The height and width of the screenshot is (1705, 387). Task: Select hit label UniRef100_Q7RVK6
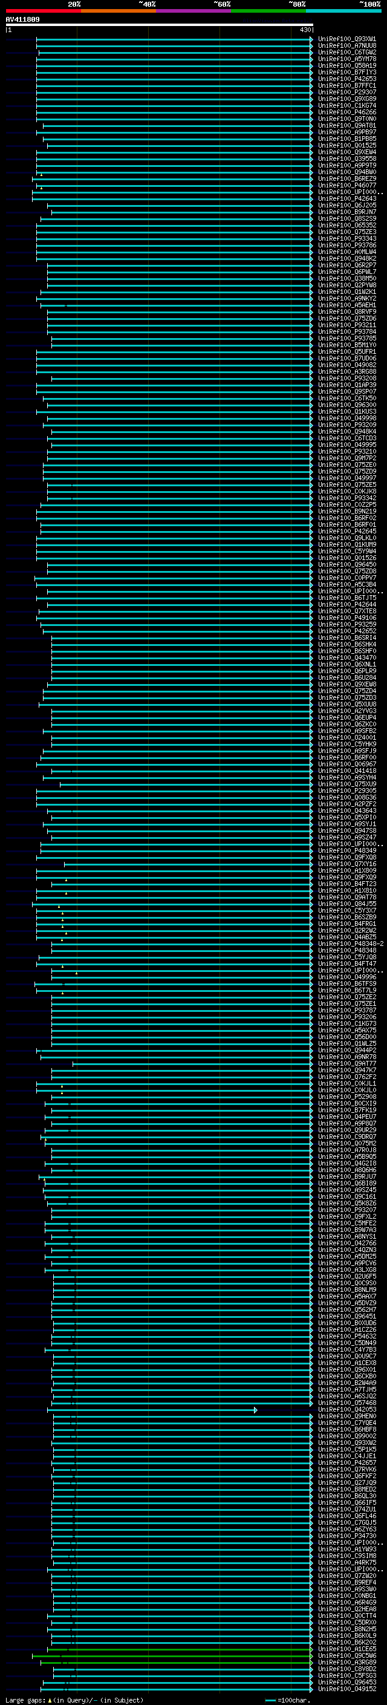click(346, 1469)
